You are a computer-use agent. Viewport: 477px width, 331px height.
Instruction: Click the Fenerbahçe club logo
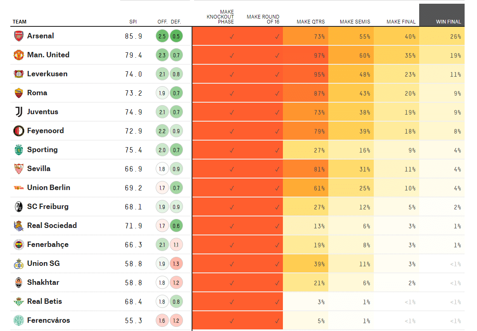tap(19, 244)
